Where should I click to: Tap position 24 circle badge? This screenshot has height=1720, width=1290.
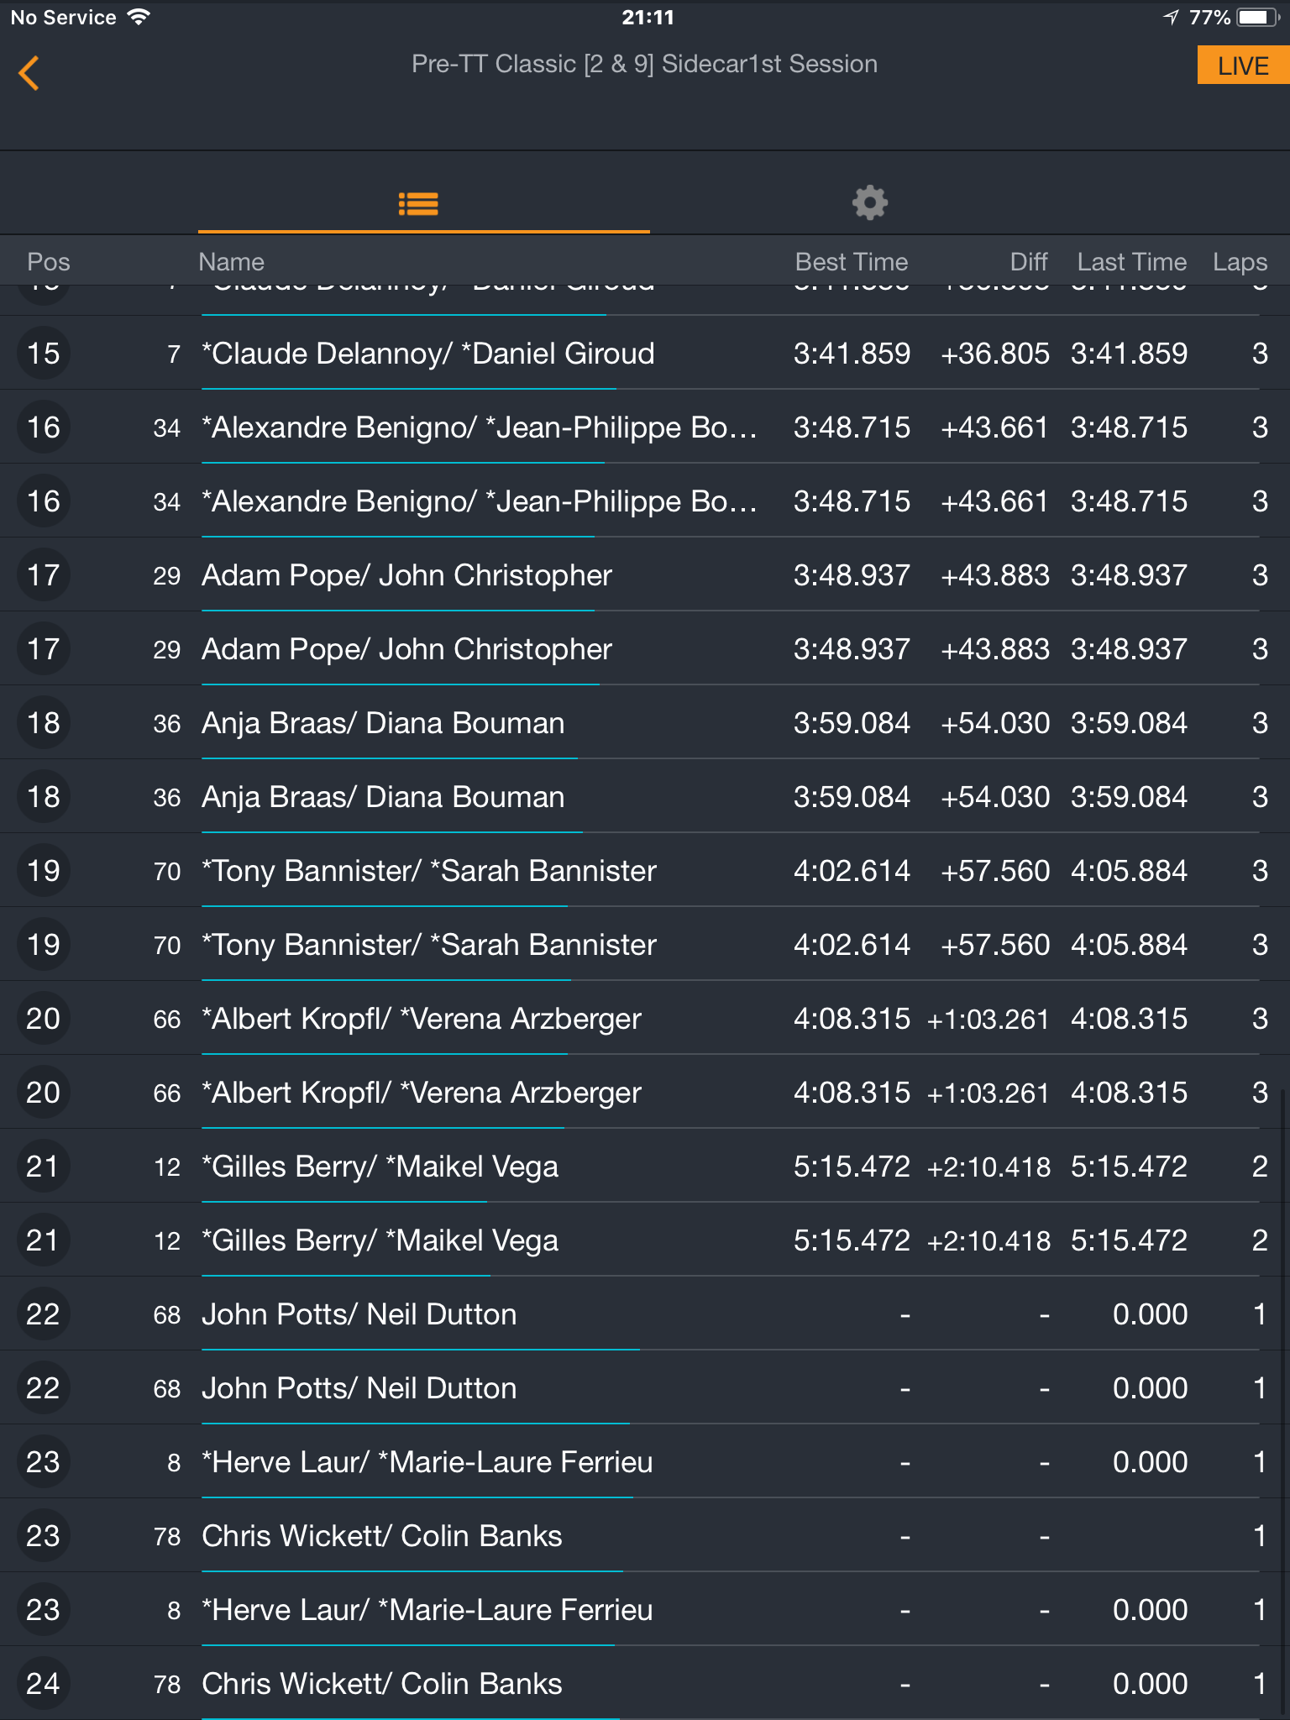[43, 1683]
